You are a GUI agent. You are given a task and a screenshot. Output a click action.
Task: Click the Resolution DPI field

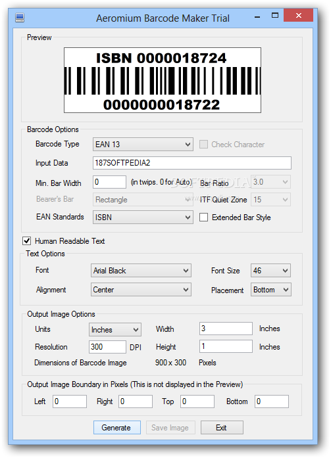tap(108, 347)
